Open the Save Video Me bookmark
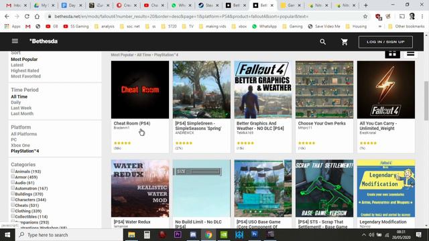The height and width of the screenshot is (241, 429). coord(324,26)
